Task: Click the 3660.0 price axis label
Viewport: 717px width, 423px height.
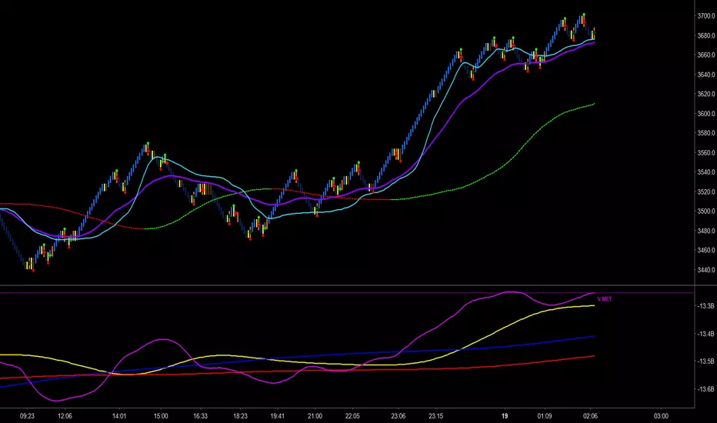Action: pos(706,55)
